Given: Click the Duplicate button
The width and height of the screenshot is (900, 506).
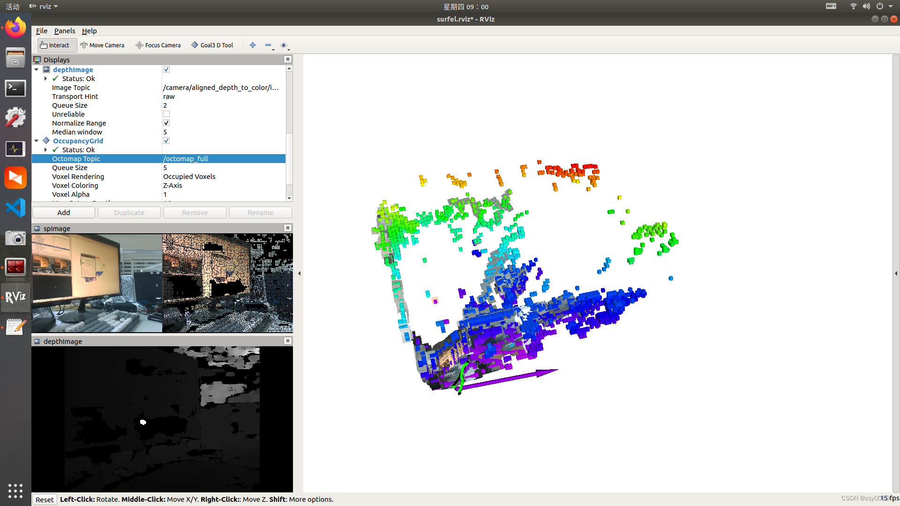Looking at the screenshot, I should 129,213.
